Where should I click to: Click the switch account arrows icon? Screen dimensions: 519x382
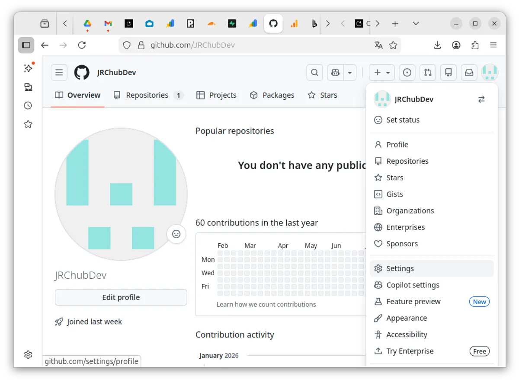click(481, 99)
